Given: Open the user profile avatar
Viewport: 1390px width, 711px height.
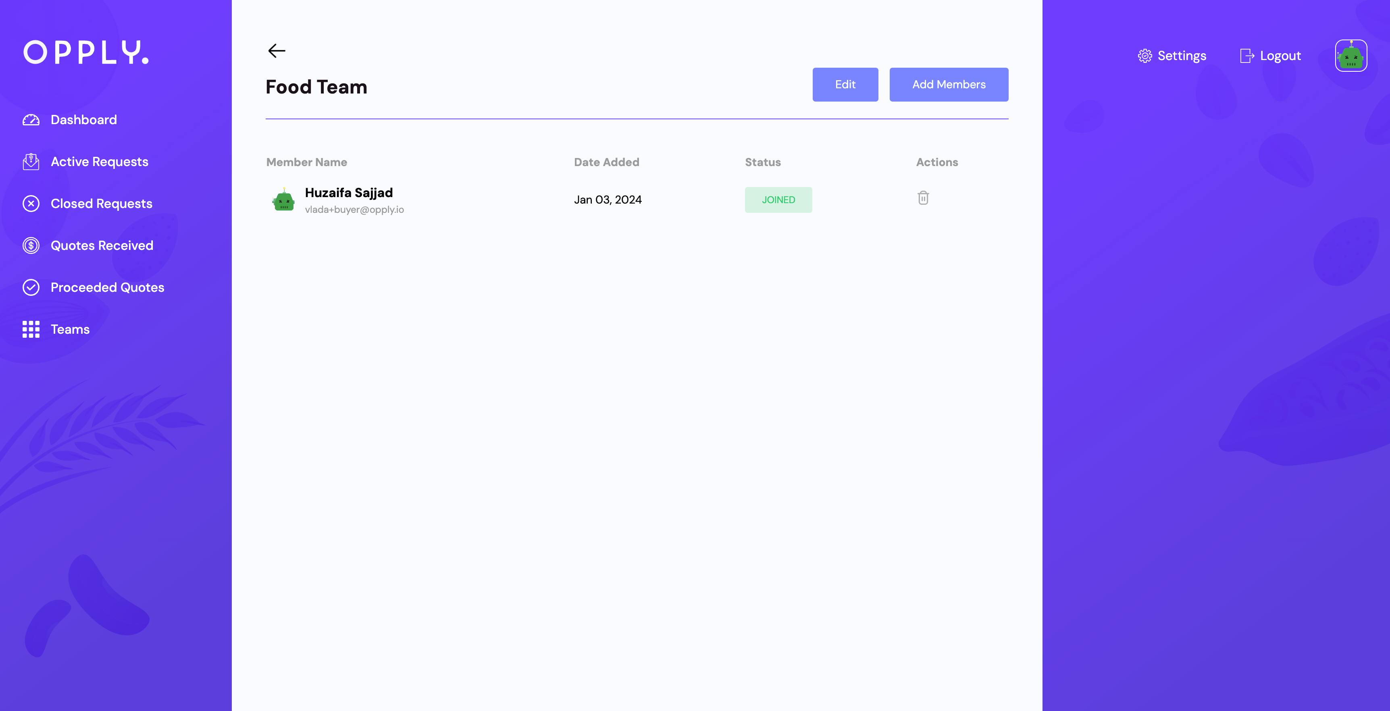Looking at the screenshot, I should (1351, 56).
